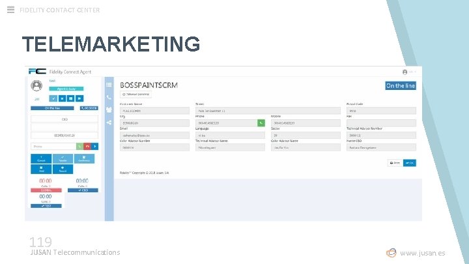Click the Record call control button

click(x=63, y=169)
